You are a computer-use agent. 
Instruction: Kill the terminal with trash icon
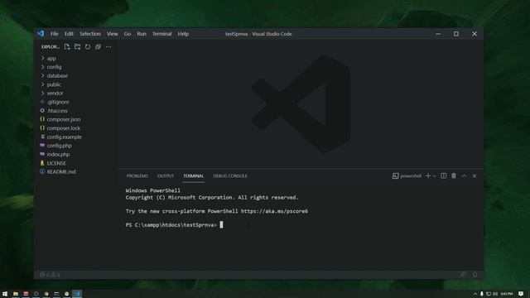[x=454, y=175]
